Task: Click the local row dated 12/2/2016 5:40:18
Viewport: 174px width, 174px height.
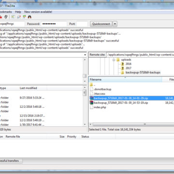Action: (x=41, y=107)
